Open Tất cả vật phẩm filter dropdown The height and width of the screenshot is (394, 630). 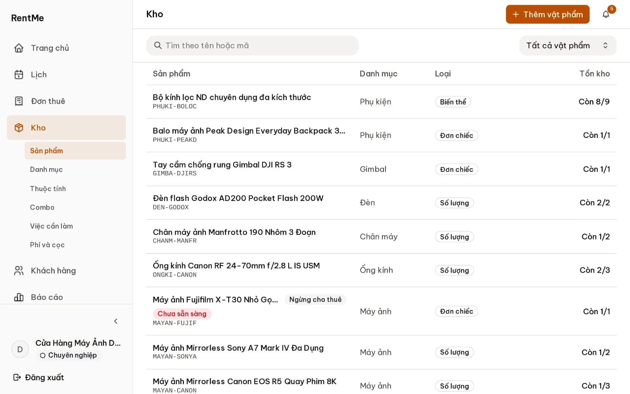click(x=567, y=46)
